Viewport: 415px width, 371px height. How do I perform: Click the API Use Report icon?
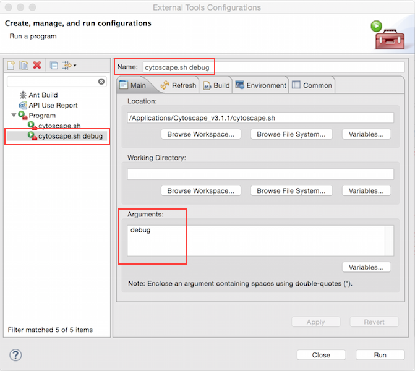point(23,105)
